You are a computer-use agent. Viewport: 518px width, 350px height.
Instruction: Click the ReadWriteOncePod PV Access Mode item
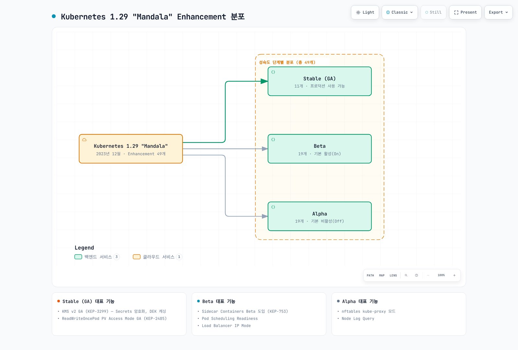114,319
